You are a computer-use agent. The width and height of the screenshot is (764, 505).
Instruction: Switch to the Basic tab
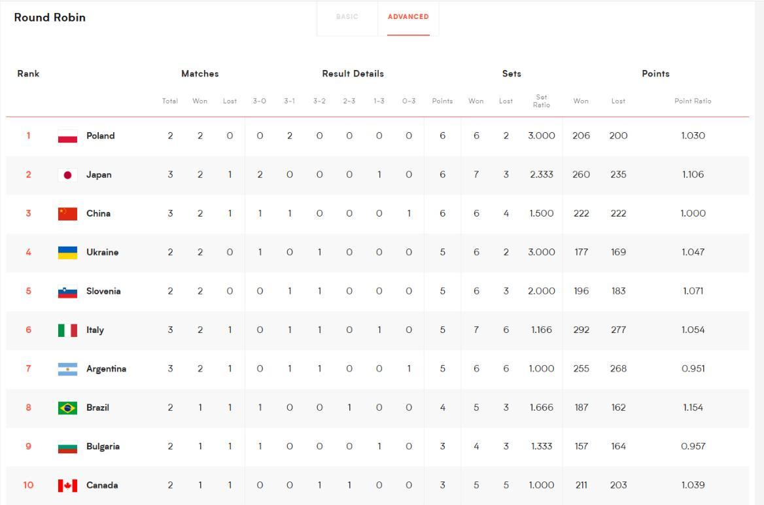pos(347,17)
